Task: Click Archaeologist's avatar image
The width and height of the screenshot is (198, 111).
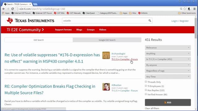Action: (106, 55)
